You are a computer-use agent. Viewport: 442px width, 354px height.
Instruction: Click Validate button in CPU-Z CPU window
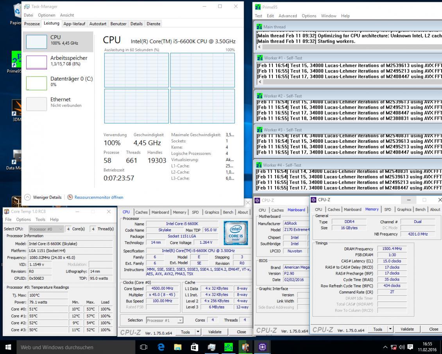[215, 332]
